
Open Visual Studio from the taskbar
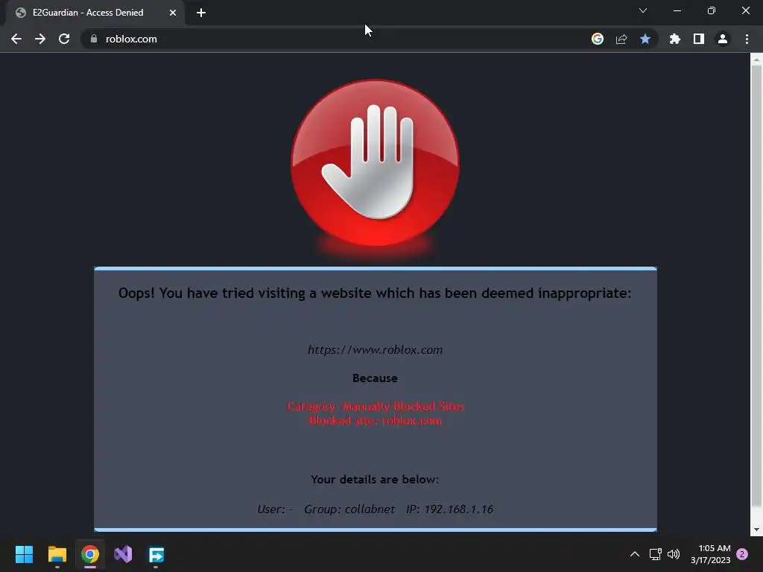pyautogui.click(x=123, y=554)
